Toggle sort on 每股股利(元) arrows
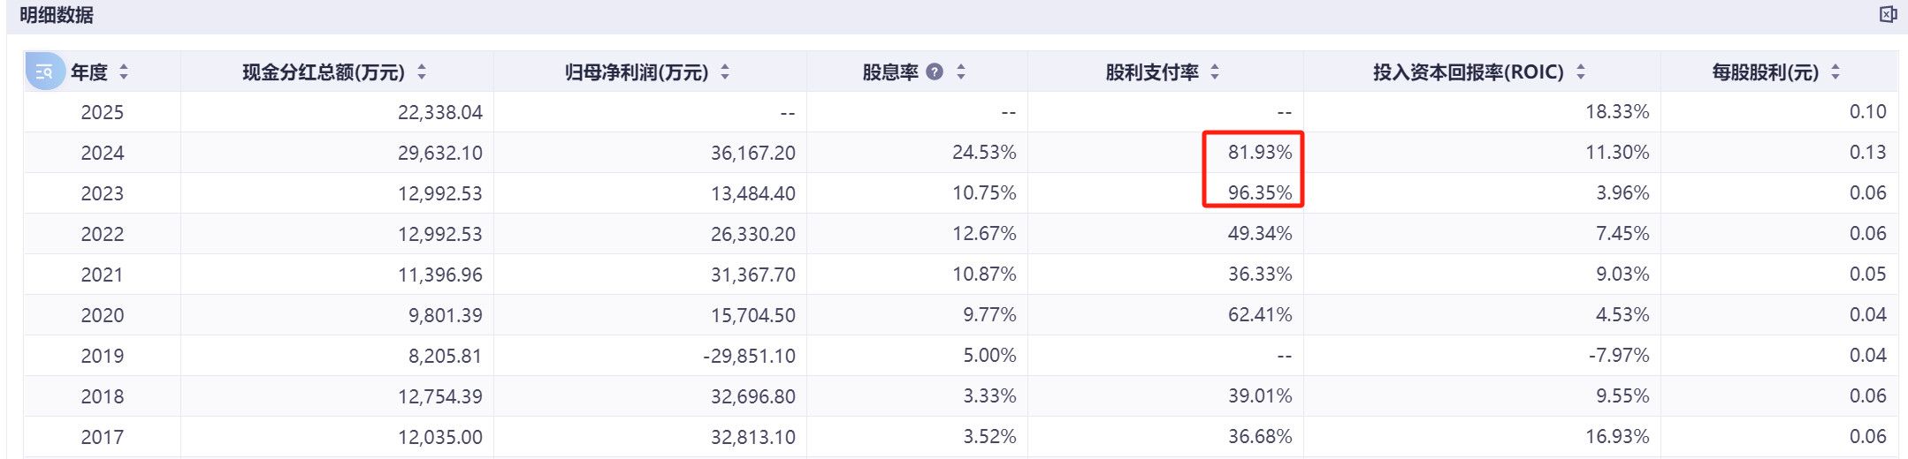This screenshot has width=1908, height=459. click(1835, 72)
